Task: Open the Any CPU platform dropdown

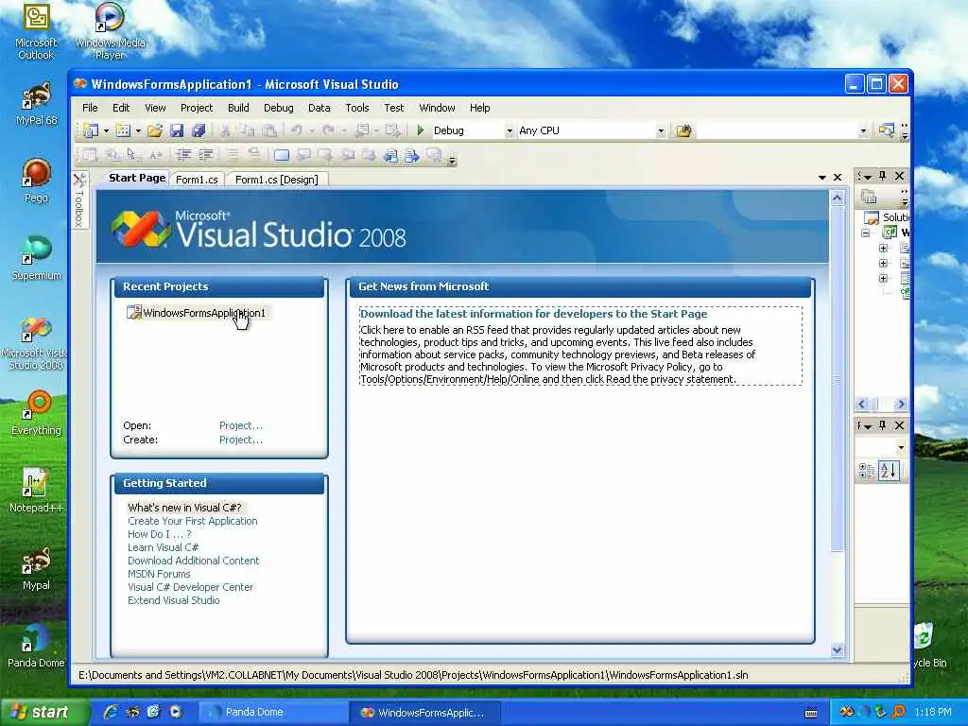Action: [x=661, y=130]
